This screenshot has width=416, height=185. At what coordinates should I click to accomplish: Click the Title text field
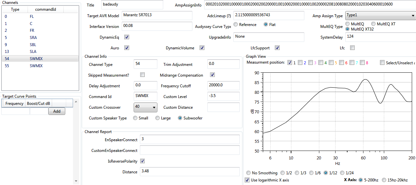coord(132,5)
